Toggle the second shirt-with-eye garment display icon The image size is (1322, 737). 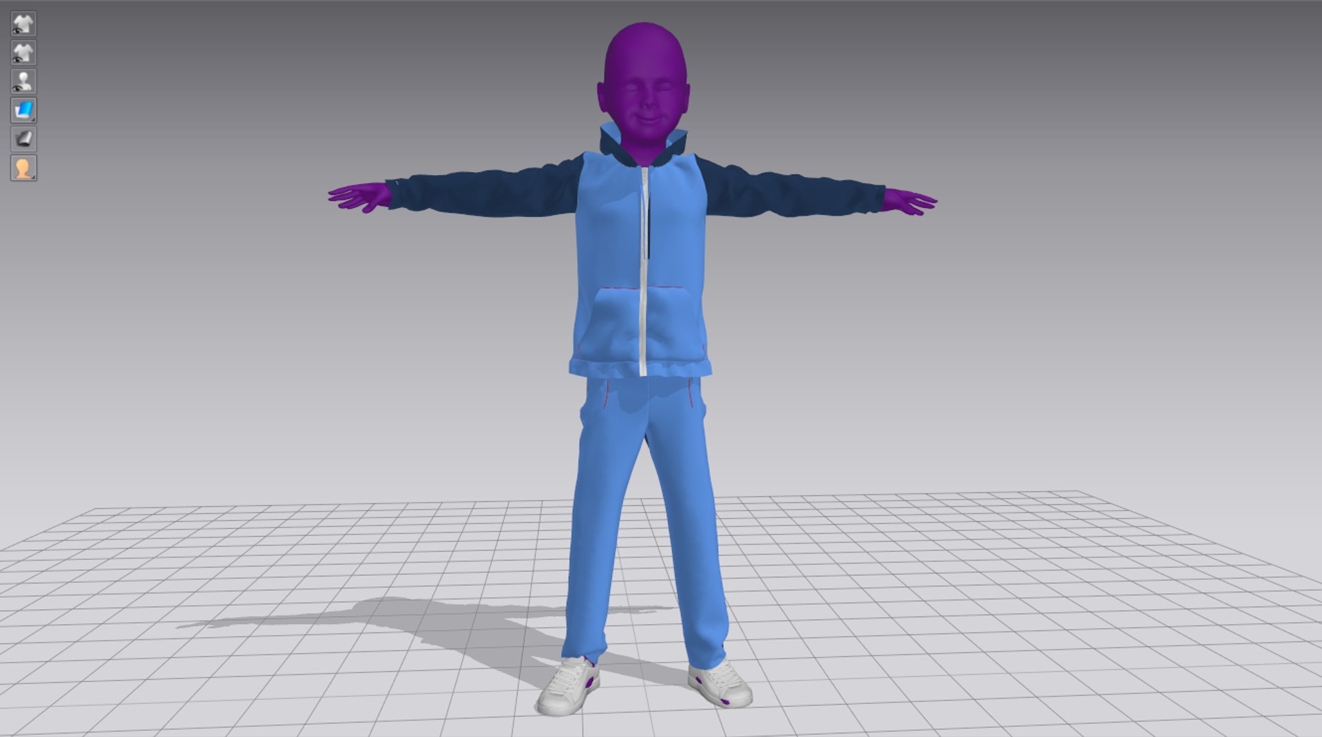23,53
